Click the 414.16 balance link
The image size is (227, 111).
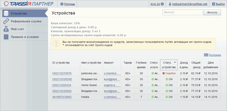pos(155,4)
